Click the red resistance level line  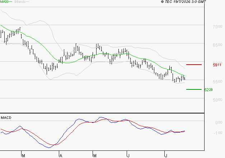(x=194, y=65)
